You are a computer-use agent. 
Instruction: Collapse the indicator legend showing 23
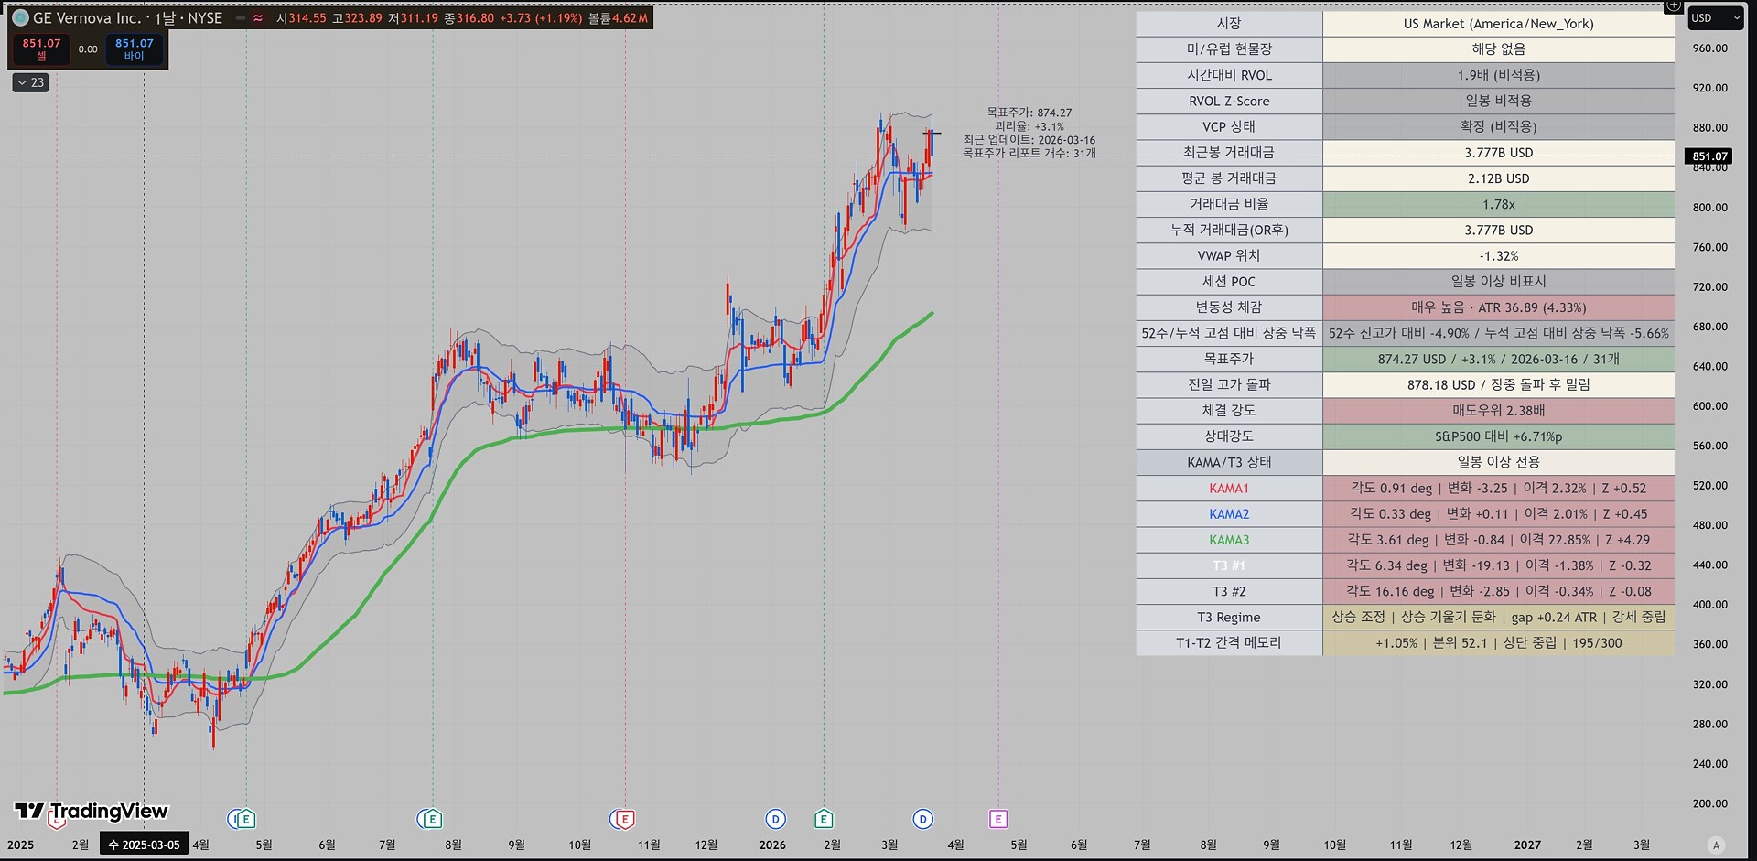point(30,82)
